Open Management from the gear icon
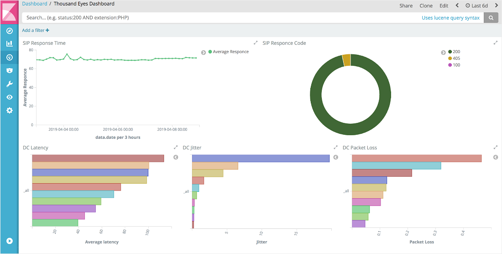 point(9,111)
